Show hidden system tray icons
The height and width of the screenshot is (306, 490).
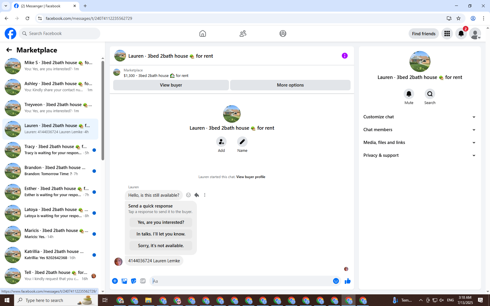point(421,300)
